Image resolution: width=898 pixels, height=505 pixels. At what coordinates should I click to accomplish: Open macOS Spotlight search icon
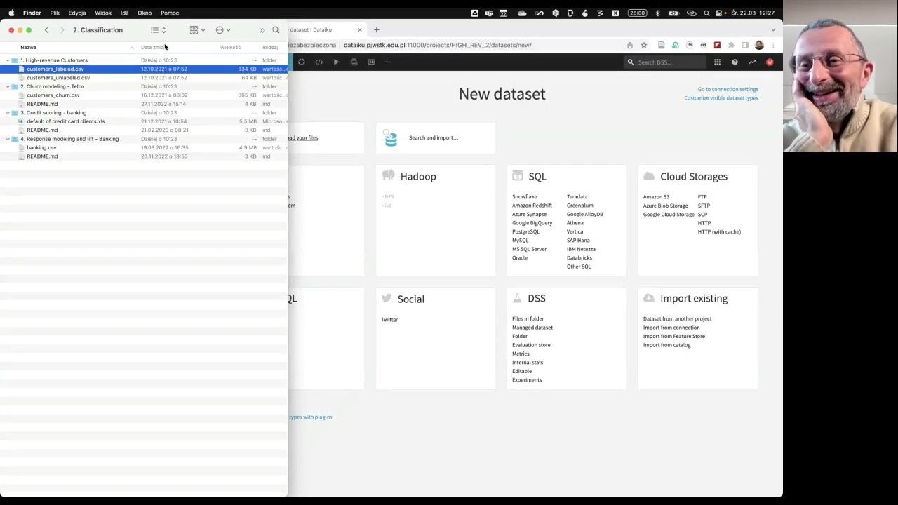coord(706,13)
